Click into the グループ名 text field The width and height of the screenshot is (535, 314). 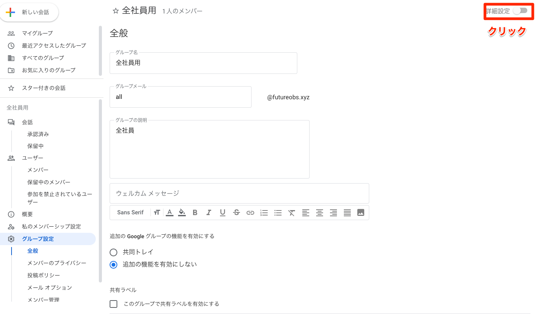pyautogui.click(x=203, y=63)
